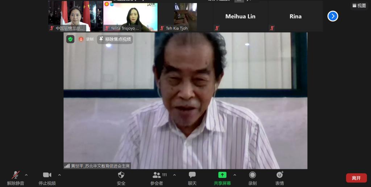Show next participants with blue arrow button
Viewport: 371px width, 187px height.
click(333, 16)
